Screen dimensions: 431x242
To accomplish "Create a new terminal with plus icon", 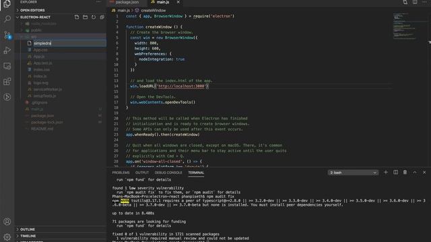I will pyautogui.click(x=386, y=172).
